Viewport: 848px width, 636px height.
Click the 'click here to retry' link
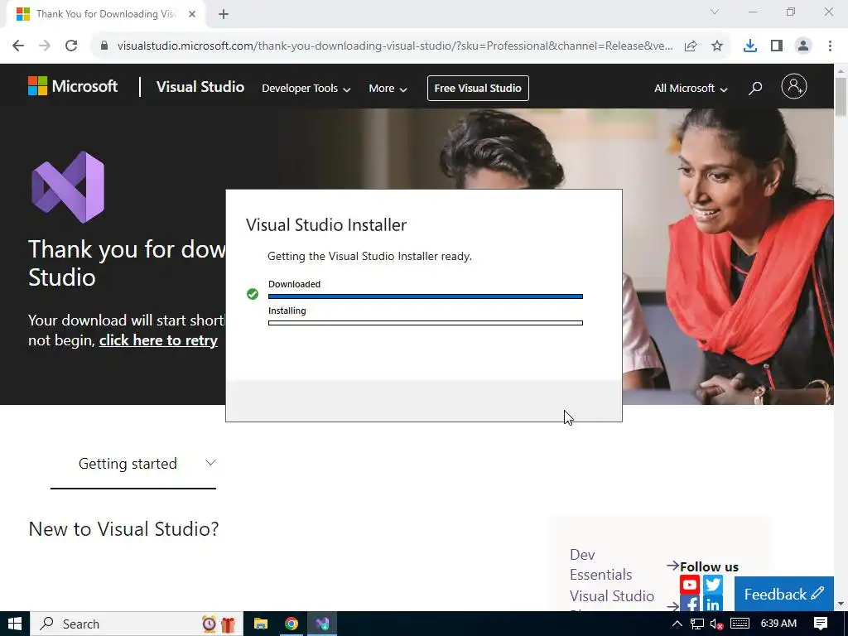pyautogui.click(x=158, y=340)
